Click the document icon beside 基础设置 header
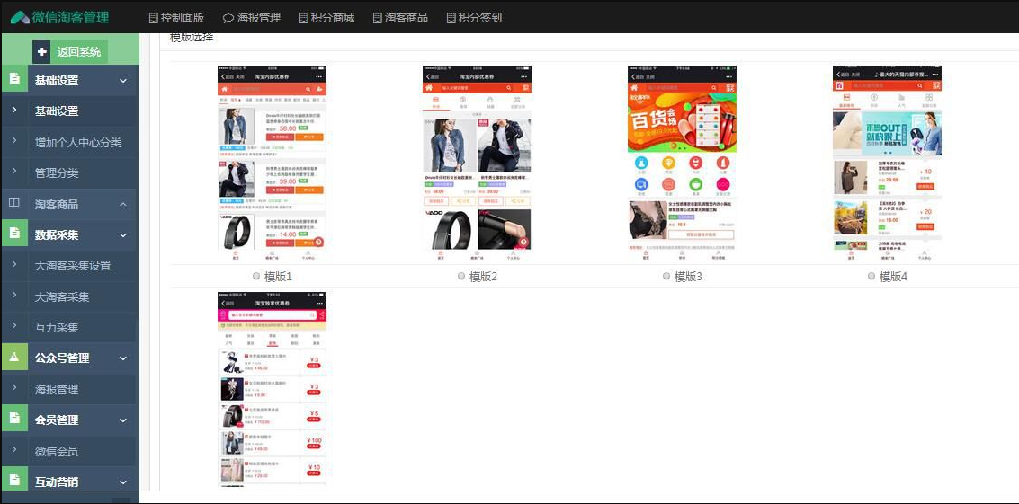The height and width of the screenshot is (504, 1019). 13,80
